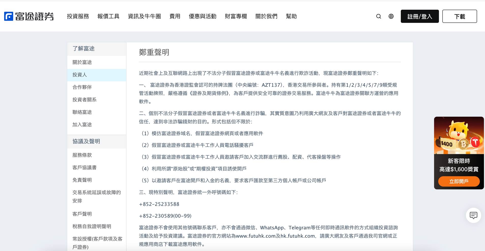
Task: Open 稅務自我證明聲明 sidebar link
Action: pos(92,226)
